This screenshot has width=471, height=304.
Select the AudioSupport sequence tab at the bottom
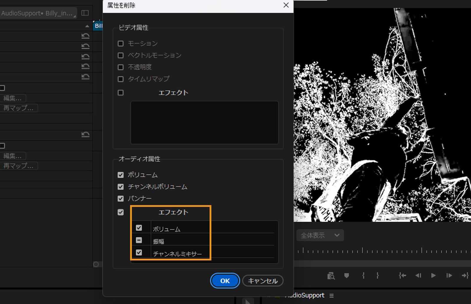tap(306, 295)
